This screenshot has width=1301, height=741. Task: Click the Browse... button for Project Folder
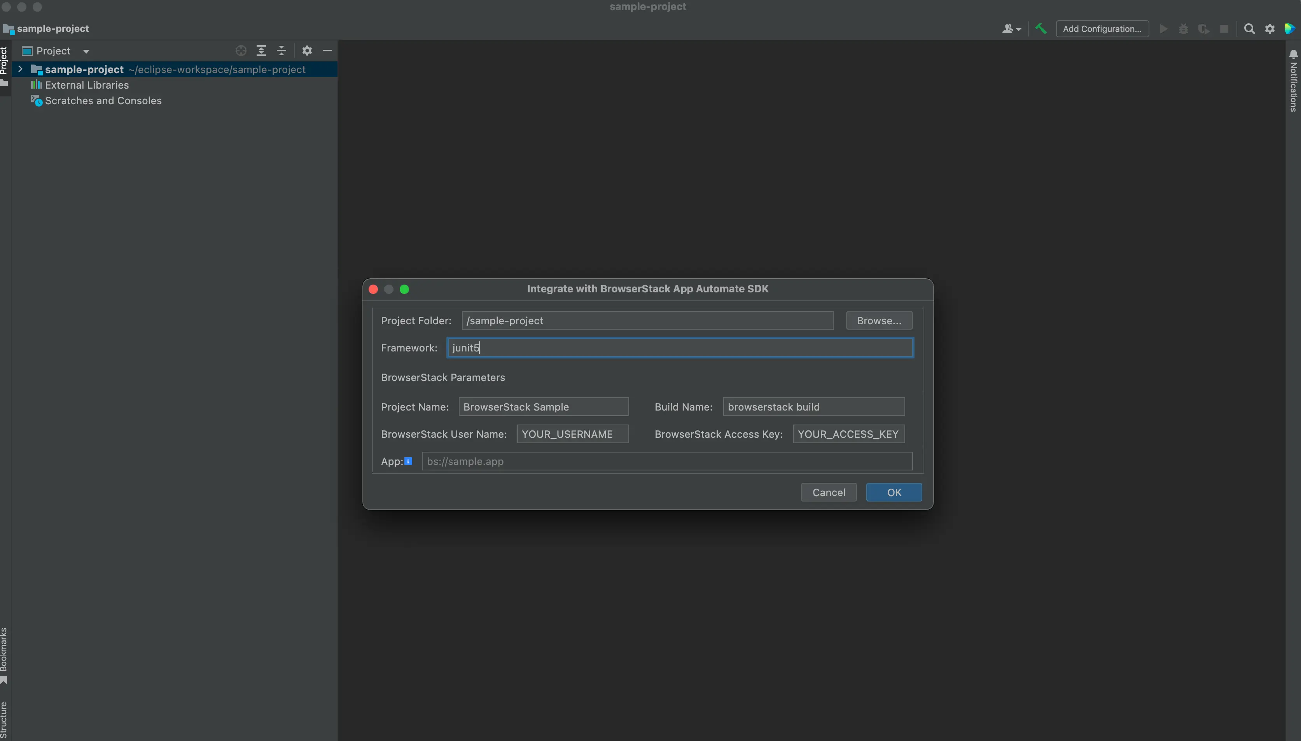tap(878, 321)
